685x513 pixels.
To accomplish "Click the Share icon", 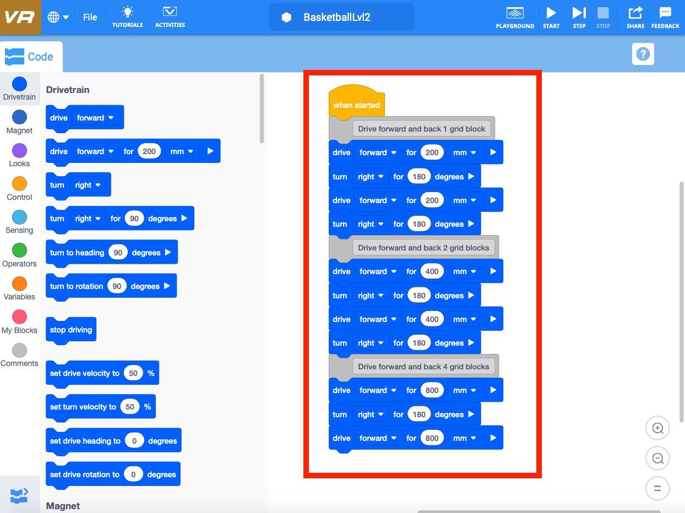I will pyautogui.click(x=635, y=17).
